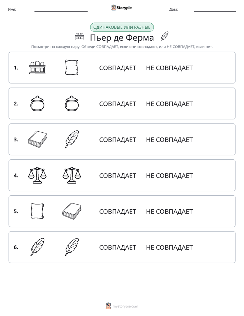Click the second scales icon in row 4
This screenshot has width=244, height=316.
[72, 175]
